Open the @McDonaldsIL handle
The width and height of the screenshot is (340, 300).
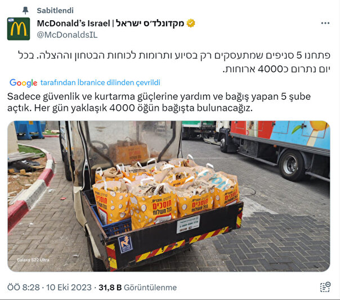[67, 35]
